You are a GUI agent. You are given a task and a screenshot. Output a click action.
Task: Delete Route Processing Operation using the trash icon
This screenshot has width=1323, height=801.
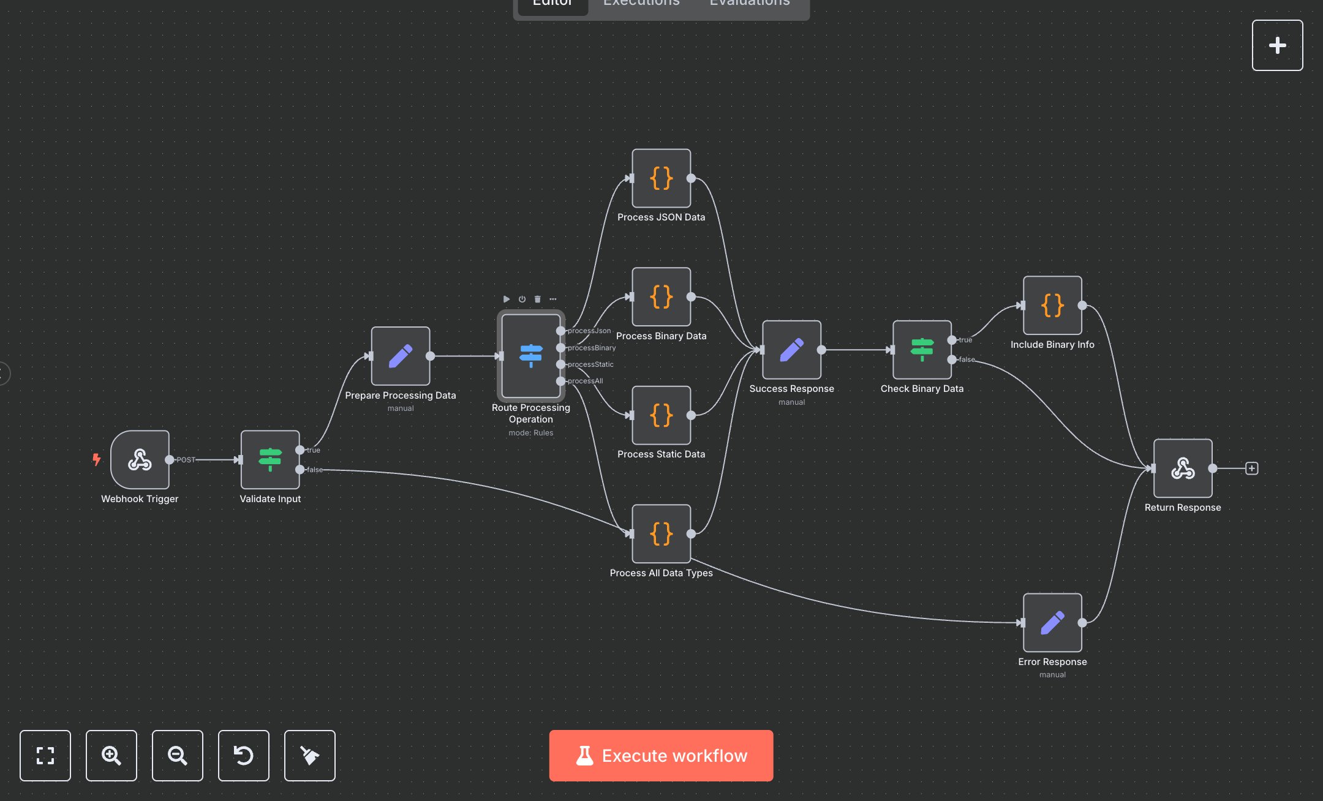[537, 299]
